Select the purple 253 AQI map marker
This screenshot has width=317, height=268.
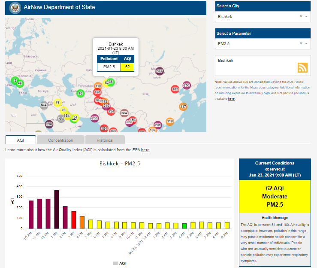(x=95, y=118)
